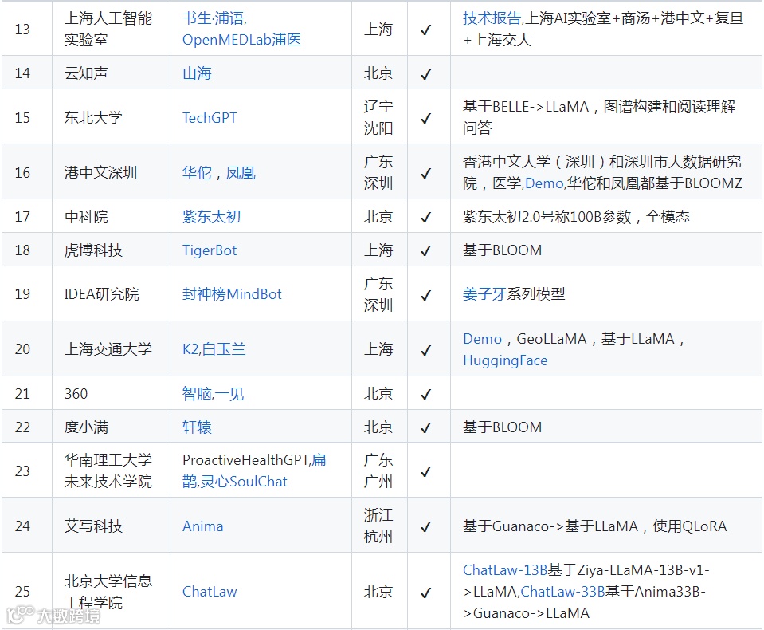Open the ChatLaw-33B link
Image resolution: width=764 pixels, height=630 pixels.
point(562,592)
